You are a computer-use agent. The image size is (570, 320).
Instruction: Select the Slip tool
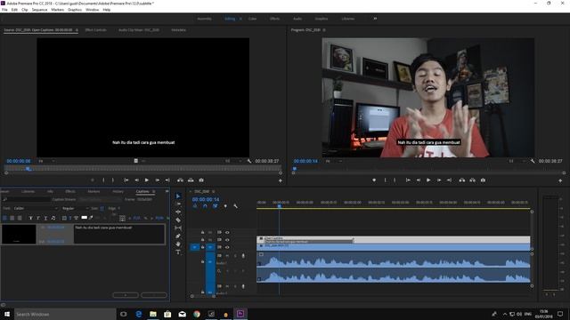coord(178,228)
